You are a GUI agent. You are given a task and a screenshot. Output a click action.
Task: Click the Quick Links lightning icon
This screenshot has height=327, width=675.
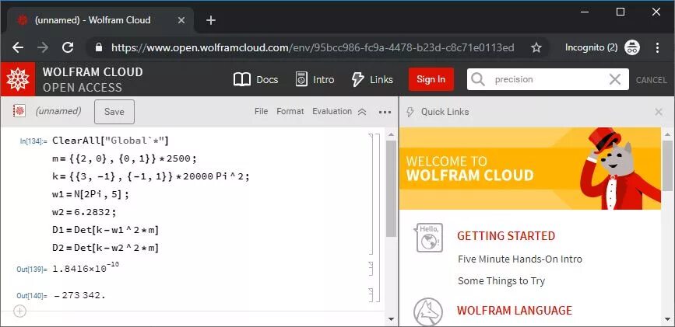point(410,112)
